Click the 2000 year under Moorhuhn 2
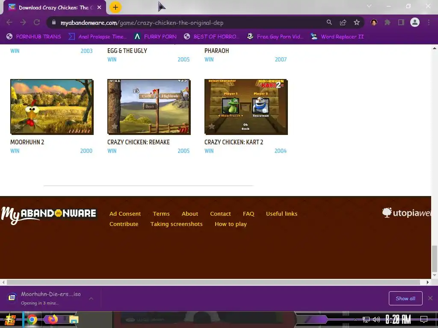 [86, 151]
